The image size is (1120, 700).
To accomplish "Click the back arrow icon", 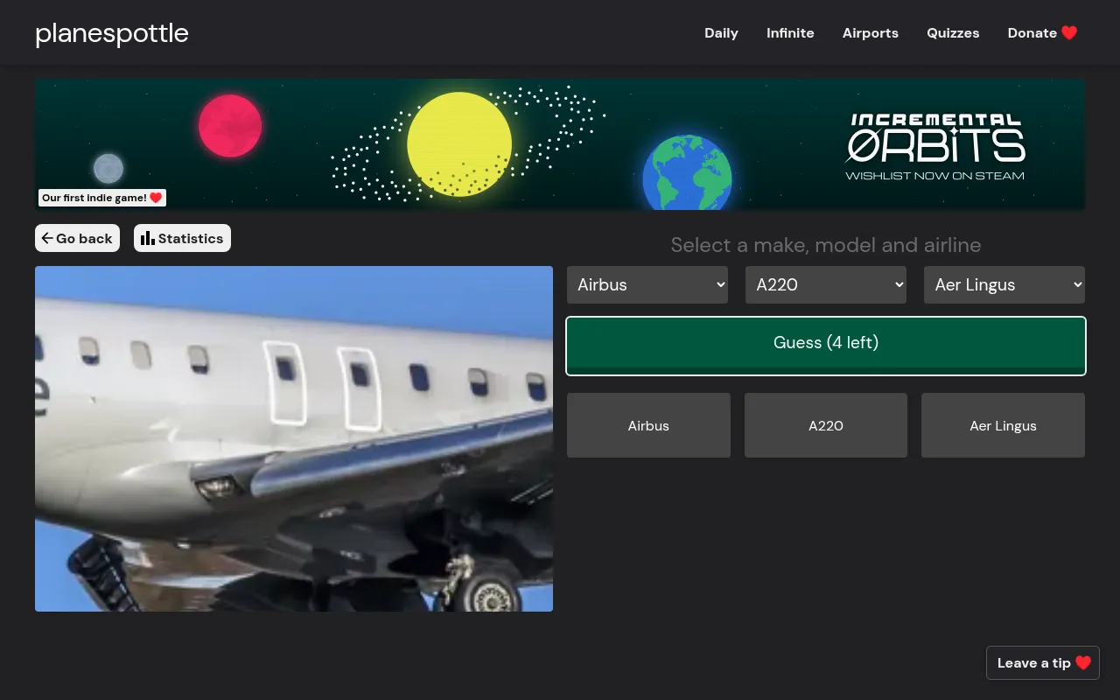I will click(47, 238).
